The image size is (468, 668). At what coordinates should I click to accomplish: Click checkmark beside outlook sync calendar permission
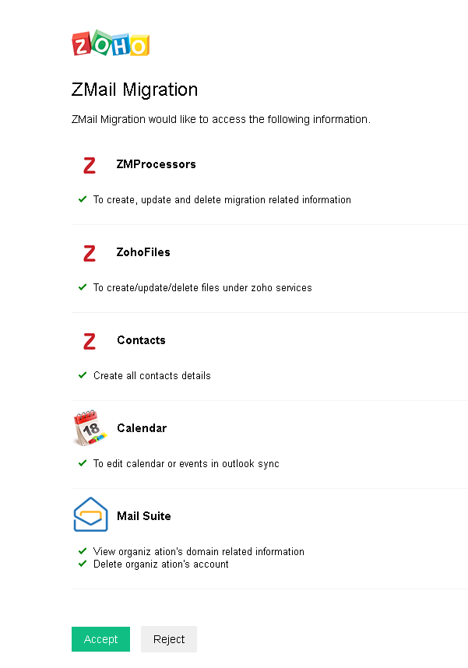point(83,463)
